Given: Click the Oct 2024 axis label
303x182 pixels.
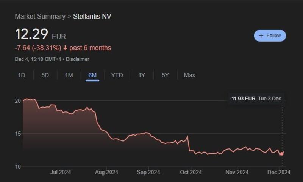Looking at the screenshot, I should pyautogui.click(x=191, y=172).
